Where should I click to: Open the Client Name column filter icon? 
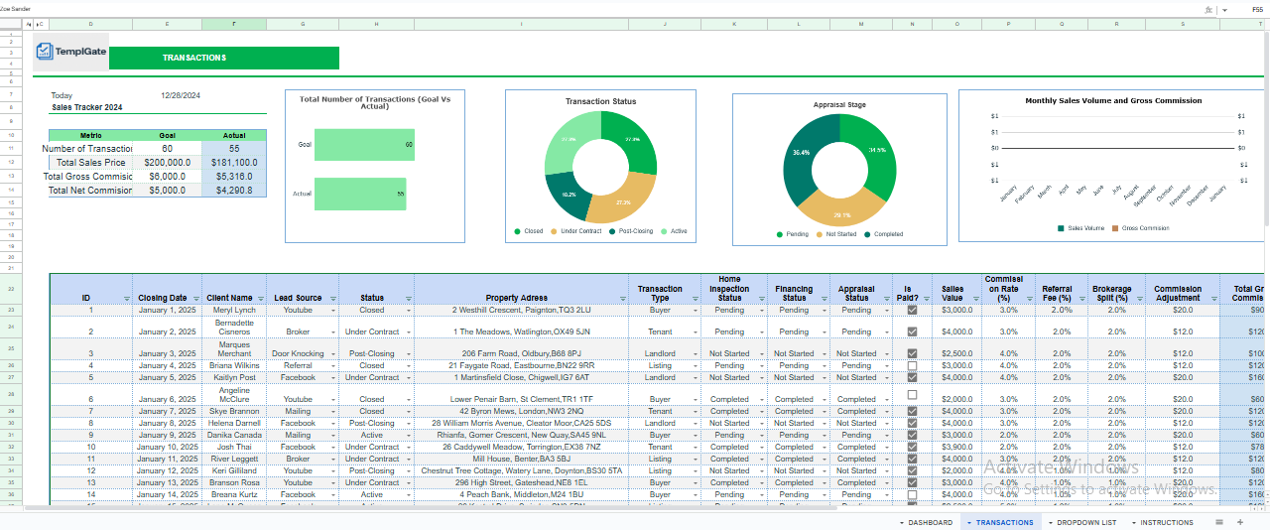[x=261, y=298]
